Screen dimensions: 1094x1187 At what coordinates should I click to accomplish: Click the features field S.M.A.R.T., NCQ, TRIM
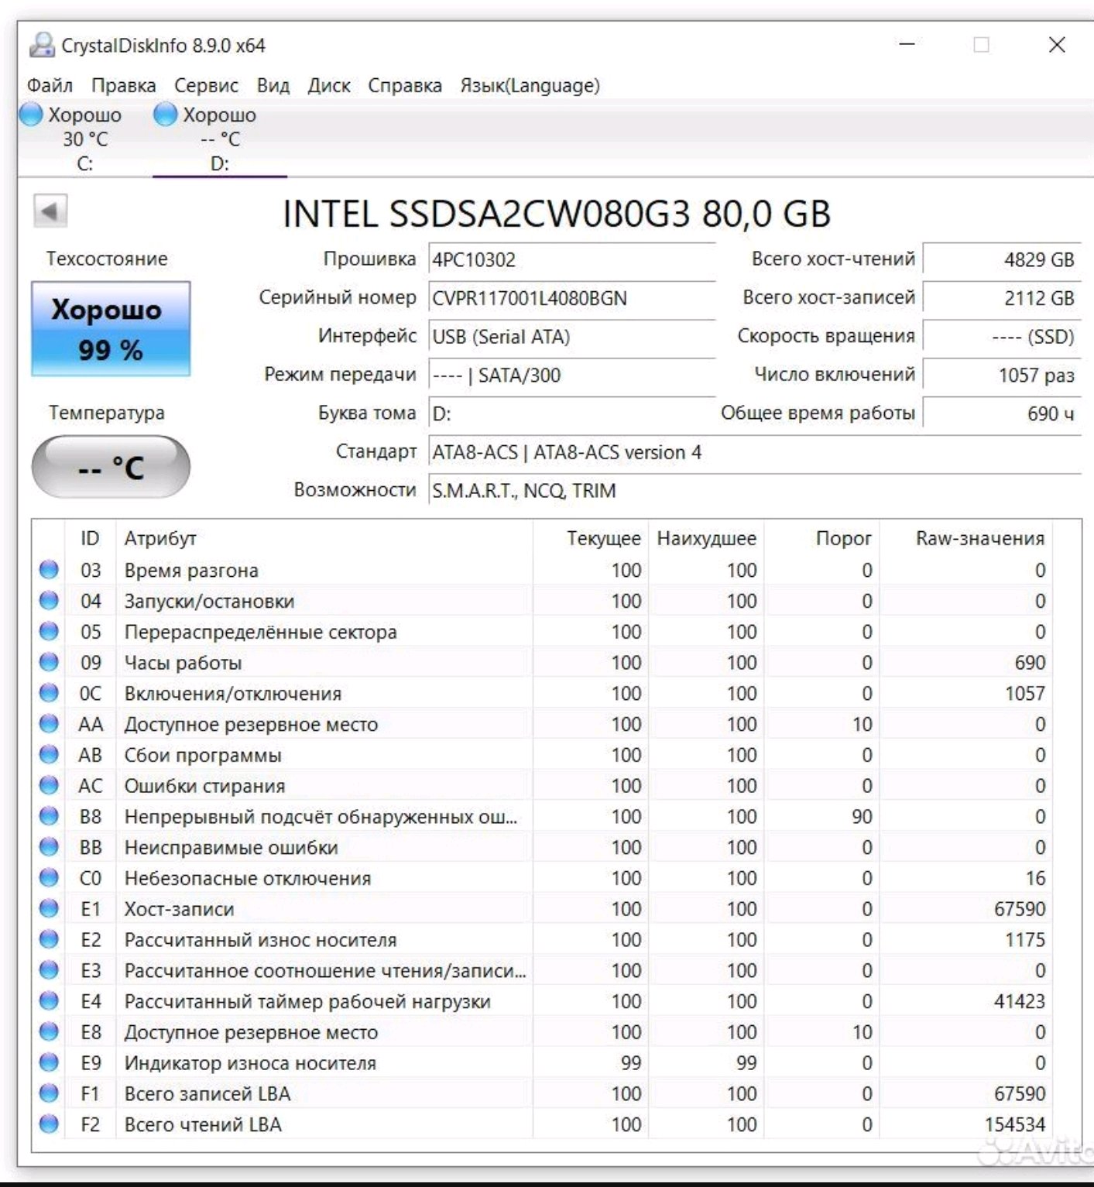pos(754,491)
